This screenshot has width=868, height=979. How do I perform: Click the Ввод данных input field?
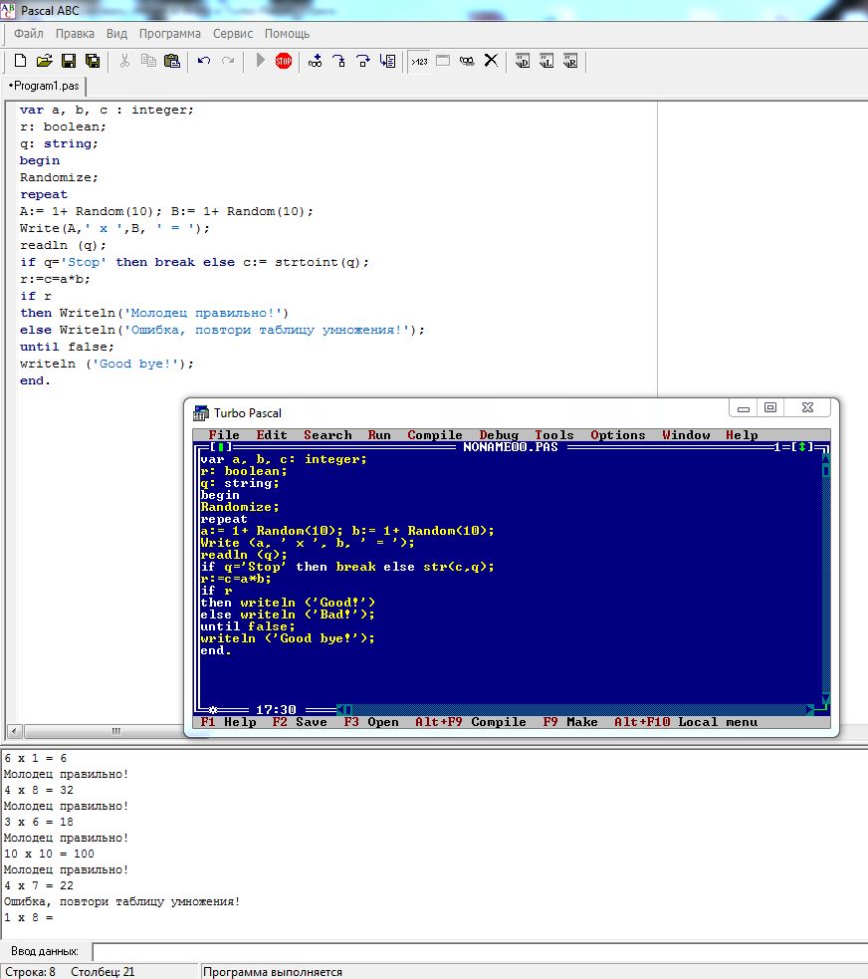478,951
